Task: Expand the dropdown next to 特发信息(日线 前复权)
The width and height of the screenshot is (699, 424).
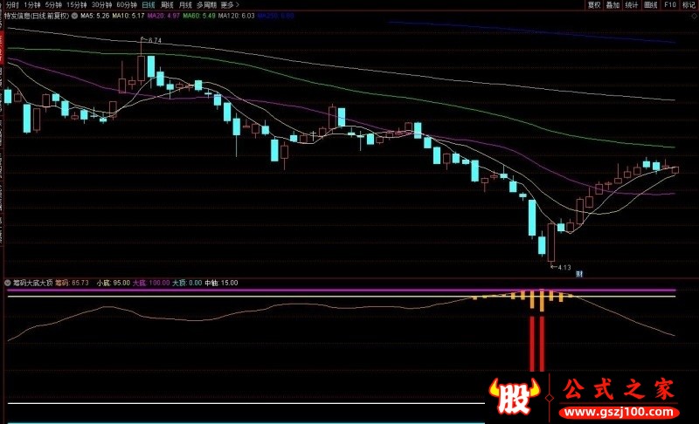Action: coord(75,16)
